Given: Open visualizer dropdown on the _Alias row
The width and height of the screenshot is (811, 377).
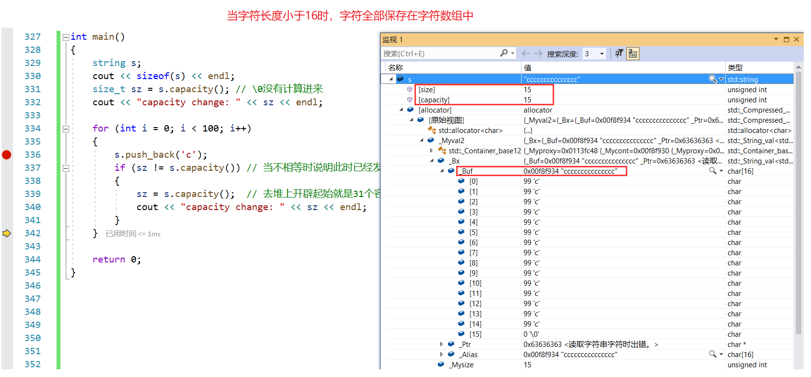Looking at the screenshot, I should 721,354.
